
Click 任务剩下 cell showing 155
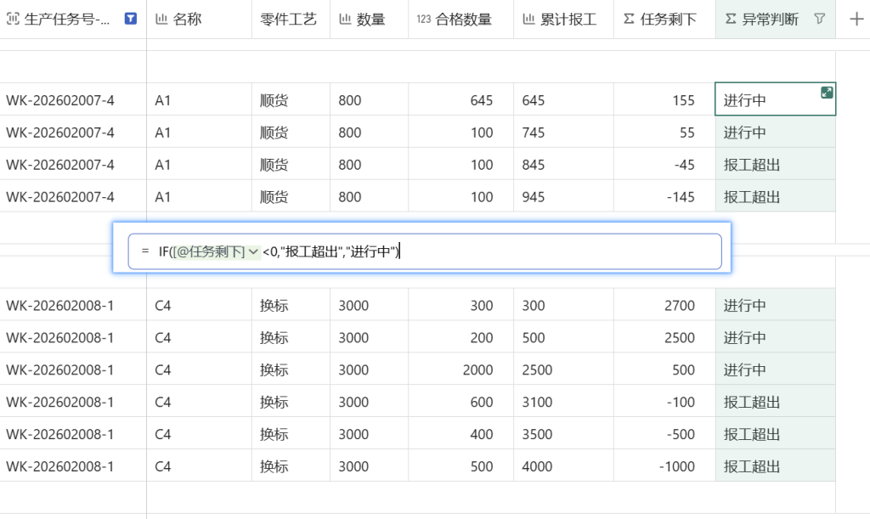coord(664,100)
